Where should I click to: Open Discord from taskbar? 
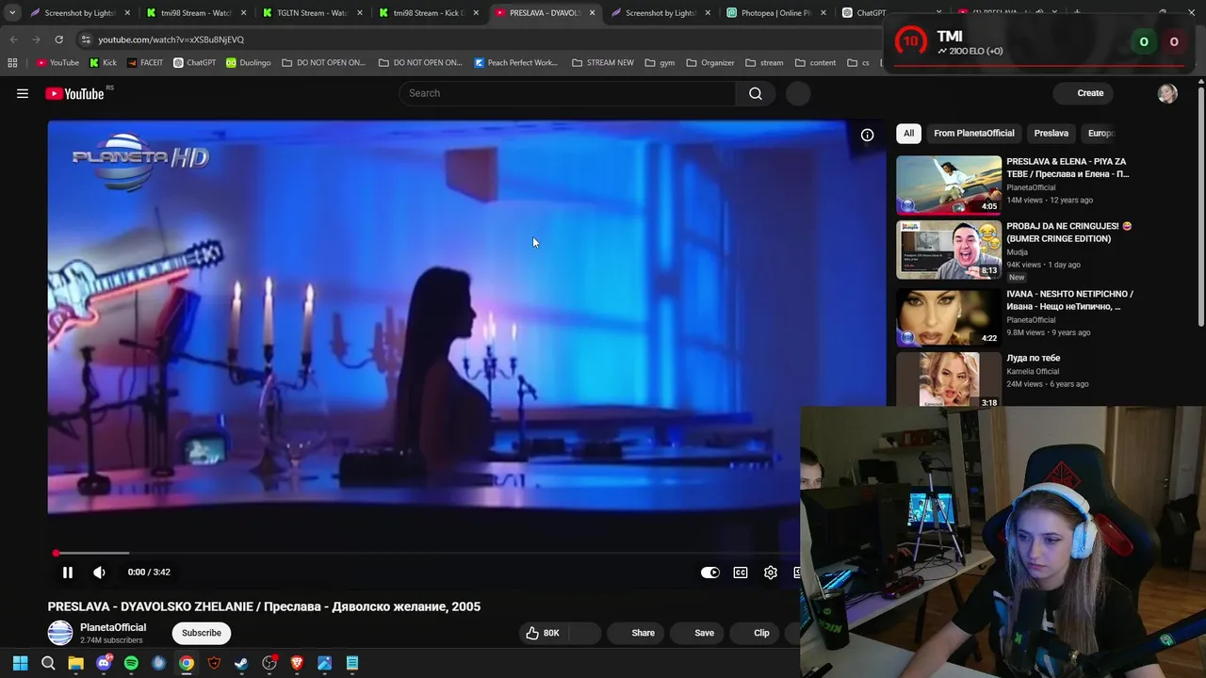(x=104, y=663)
